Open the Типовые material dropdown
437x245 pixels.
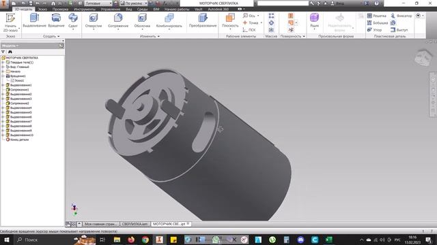point(98,3)
